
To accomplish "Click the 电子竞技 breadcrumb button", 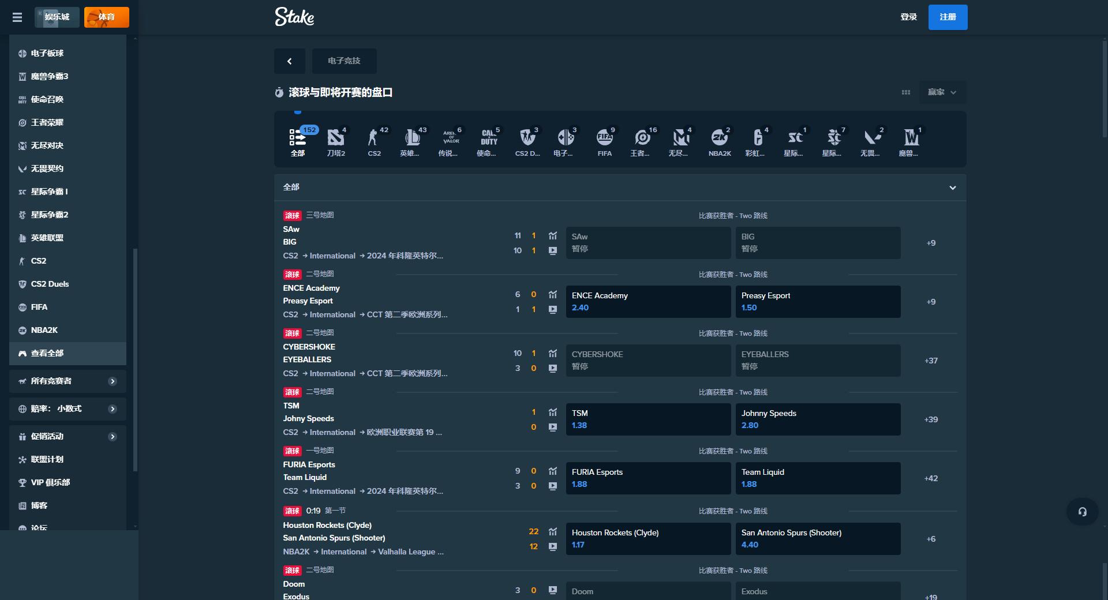I will pos(345,61).
